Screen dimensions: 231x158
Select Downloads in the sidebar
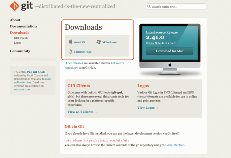(x=19, y=32)
